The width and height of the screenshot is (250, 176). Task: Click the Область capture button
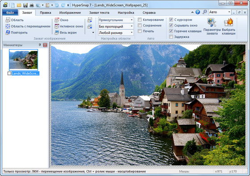coord(14,20)
